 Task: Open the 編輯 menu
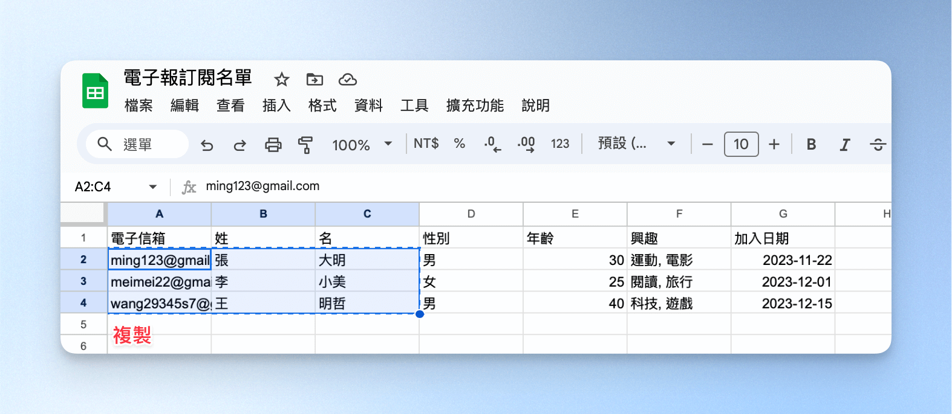(184, 106)
